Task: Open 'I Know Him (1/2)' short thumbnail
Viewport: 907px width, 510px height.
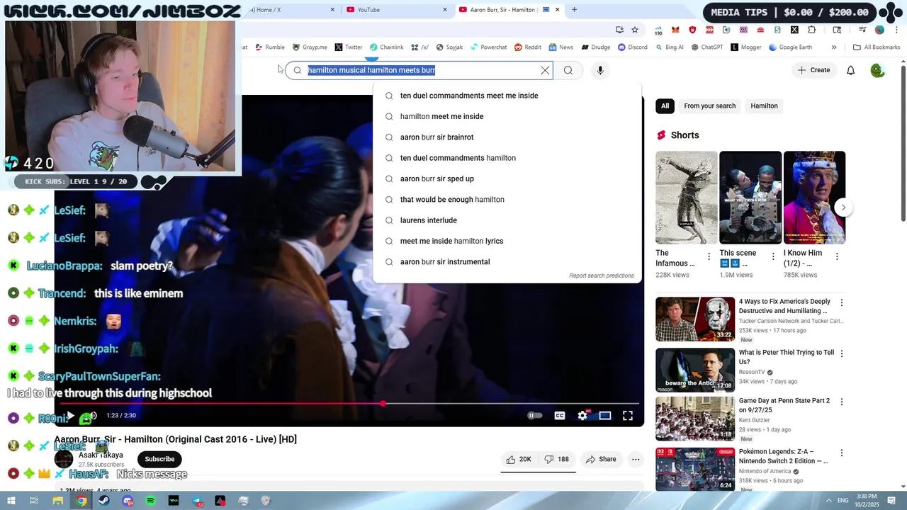Action: [x=814, y=198]
